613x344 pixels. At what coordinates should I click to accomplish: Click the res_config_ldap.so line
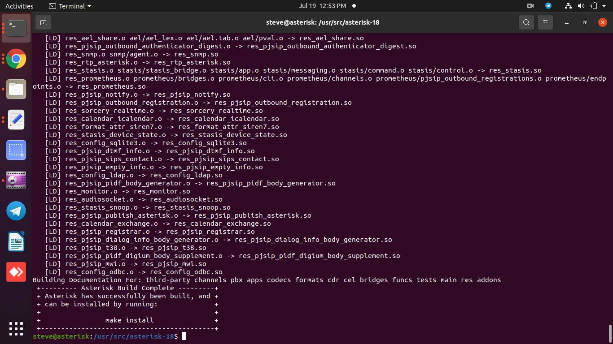(134, 175)
